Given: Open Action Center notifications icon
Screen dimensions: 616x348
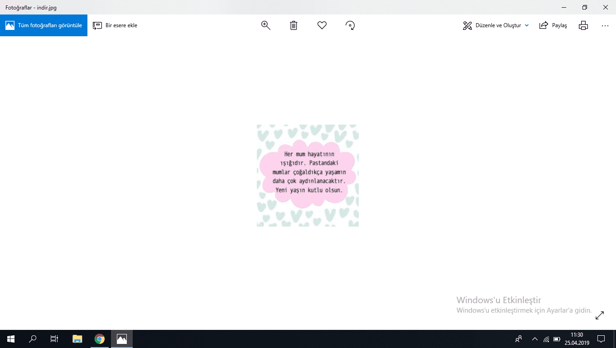Looking at the screenshot, I should pyautogui.click(x=601, y=339).
